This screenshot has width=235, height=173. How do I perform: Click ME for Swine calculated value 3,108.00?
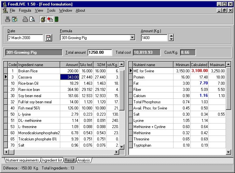coord(200,71)
